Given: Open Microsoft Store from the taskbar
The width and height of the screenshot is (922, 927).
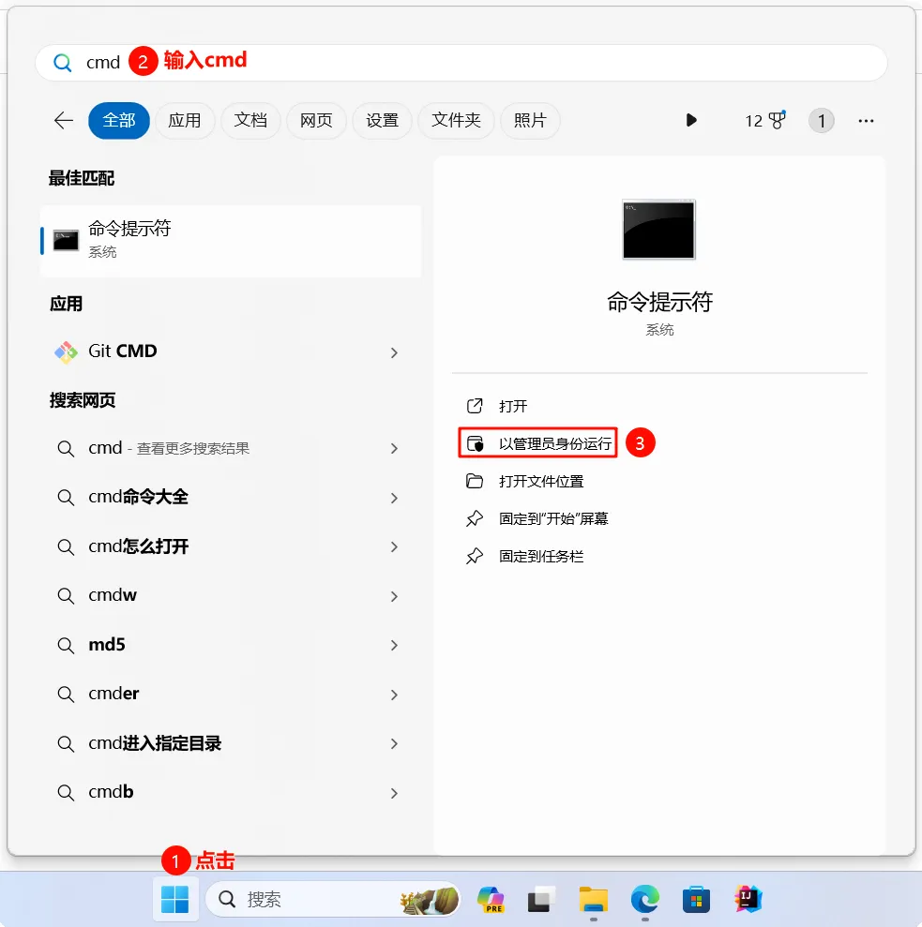Looking at the screenshot, I should pos(696,900).
